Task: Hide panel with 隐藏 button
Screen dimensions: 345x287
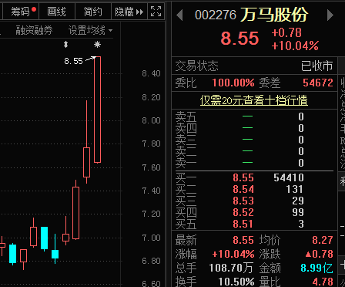Action: [129, 12]
